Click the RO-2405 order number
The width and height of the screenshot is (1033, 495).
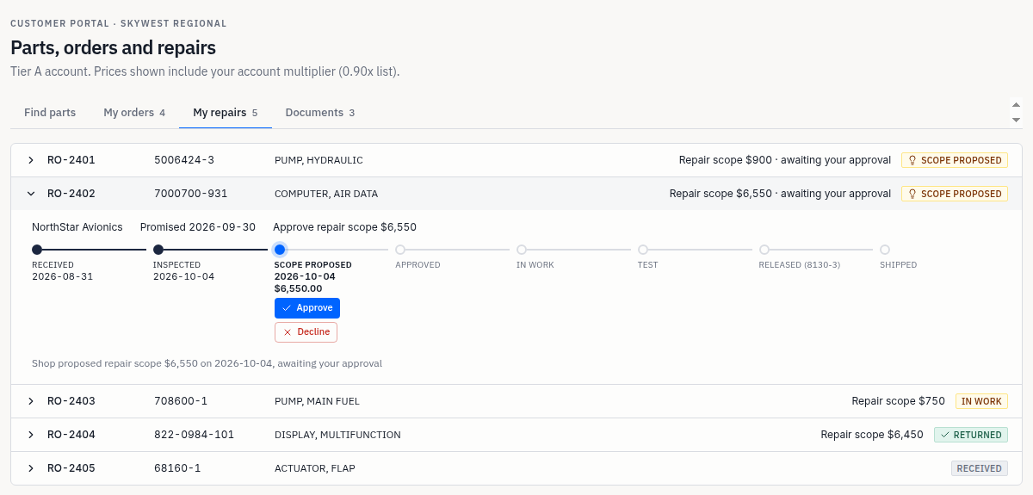coord(71,468)
